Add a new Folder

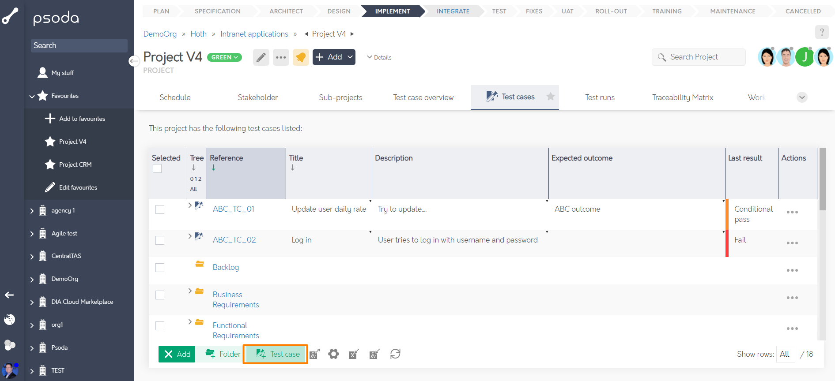[x=223, y=354]
